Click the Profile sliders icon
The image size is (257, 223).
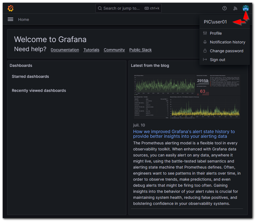point(205,33)
